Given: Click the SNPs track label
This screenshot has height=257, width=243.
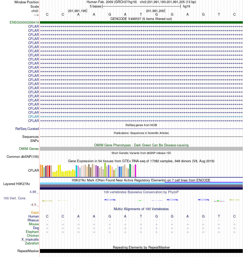Looking at the screenshot, I should pos(34,141).
